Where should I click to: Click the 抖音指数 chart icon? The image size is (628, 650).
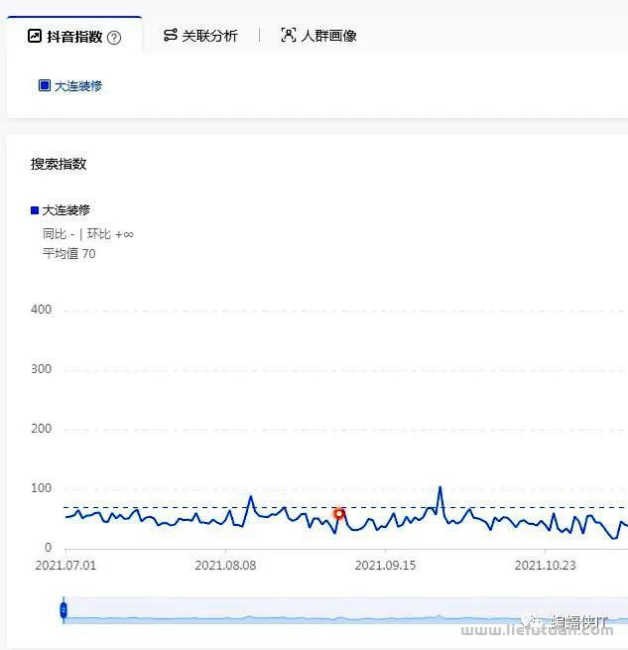point(35,36)
